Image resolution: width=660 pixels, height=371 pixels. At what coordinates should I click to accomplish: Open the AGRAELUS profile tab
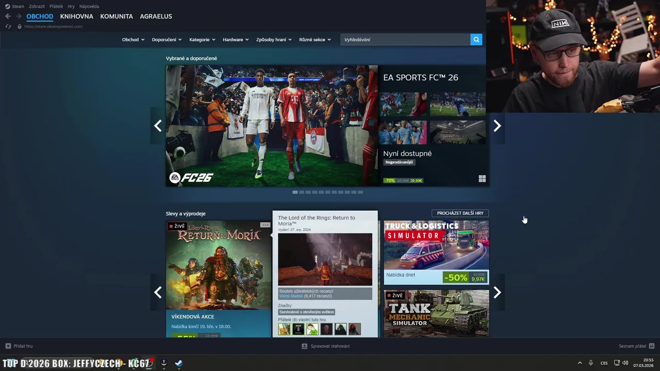(x=156, y=16)
